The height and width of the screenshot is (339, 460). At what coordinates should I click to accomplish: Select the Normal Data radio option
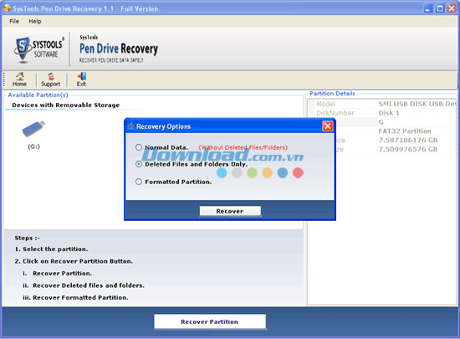tap(139, 147)
